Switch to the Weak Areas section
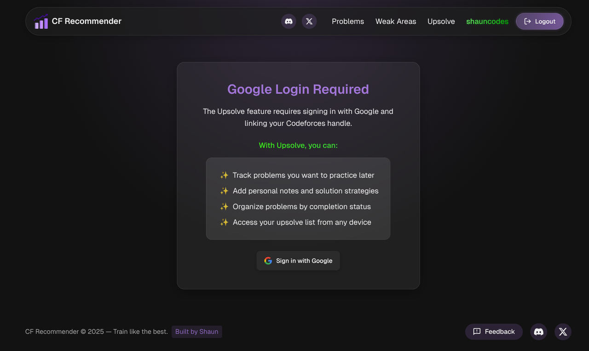This screenshot has width=589, height=351. (395, 21)
